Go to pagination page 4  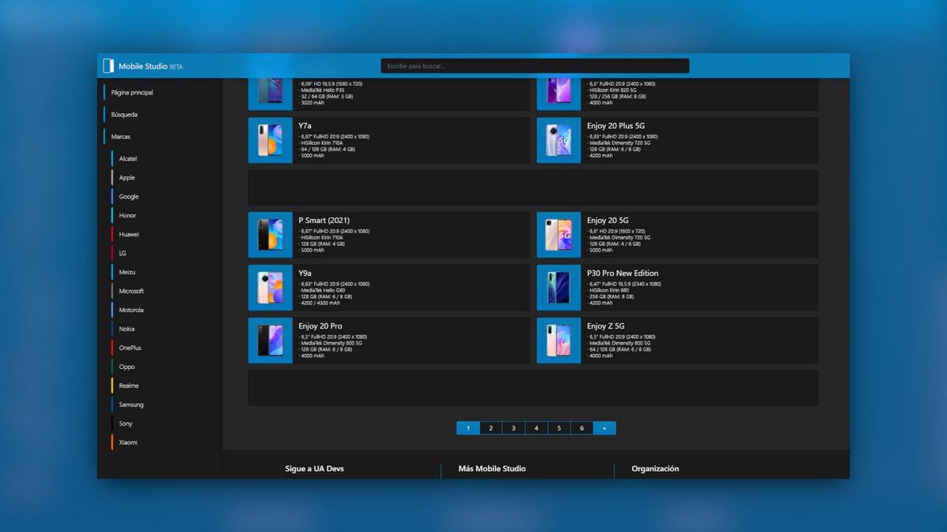point(537,428)
